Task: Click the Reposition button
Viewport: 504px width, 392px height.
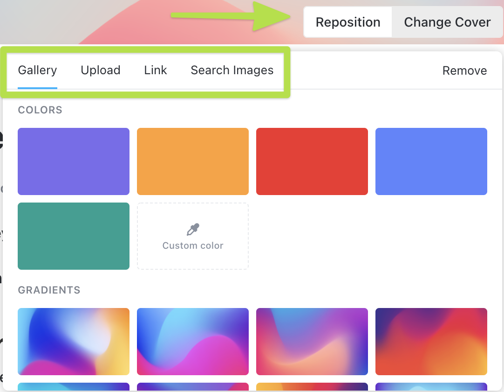Action: (x=348, y=22)
